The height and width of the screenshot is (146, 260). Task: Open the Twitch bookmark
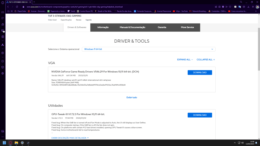click(x=71, y=11)
